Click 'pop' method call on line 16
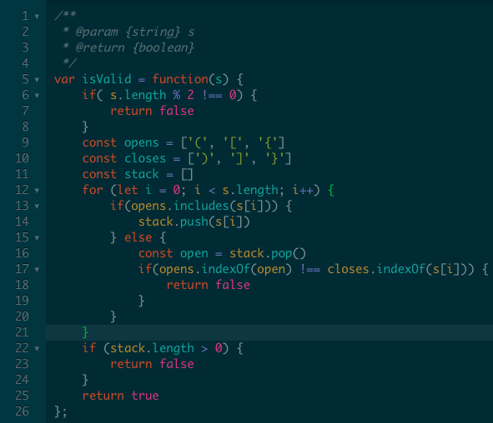 tap(281, 253)
